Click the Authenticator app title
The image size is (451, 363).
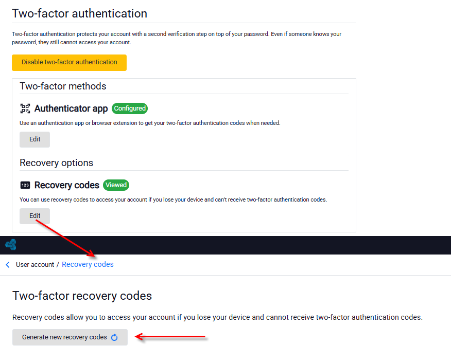click(71, 108)
